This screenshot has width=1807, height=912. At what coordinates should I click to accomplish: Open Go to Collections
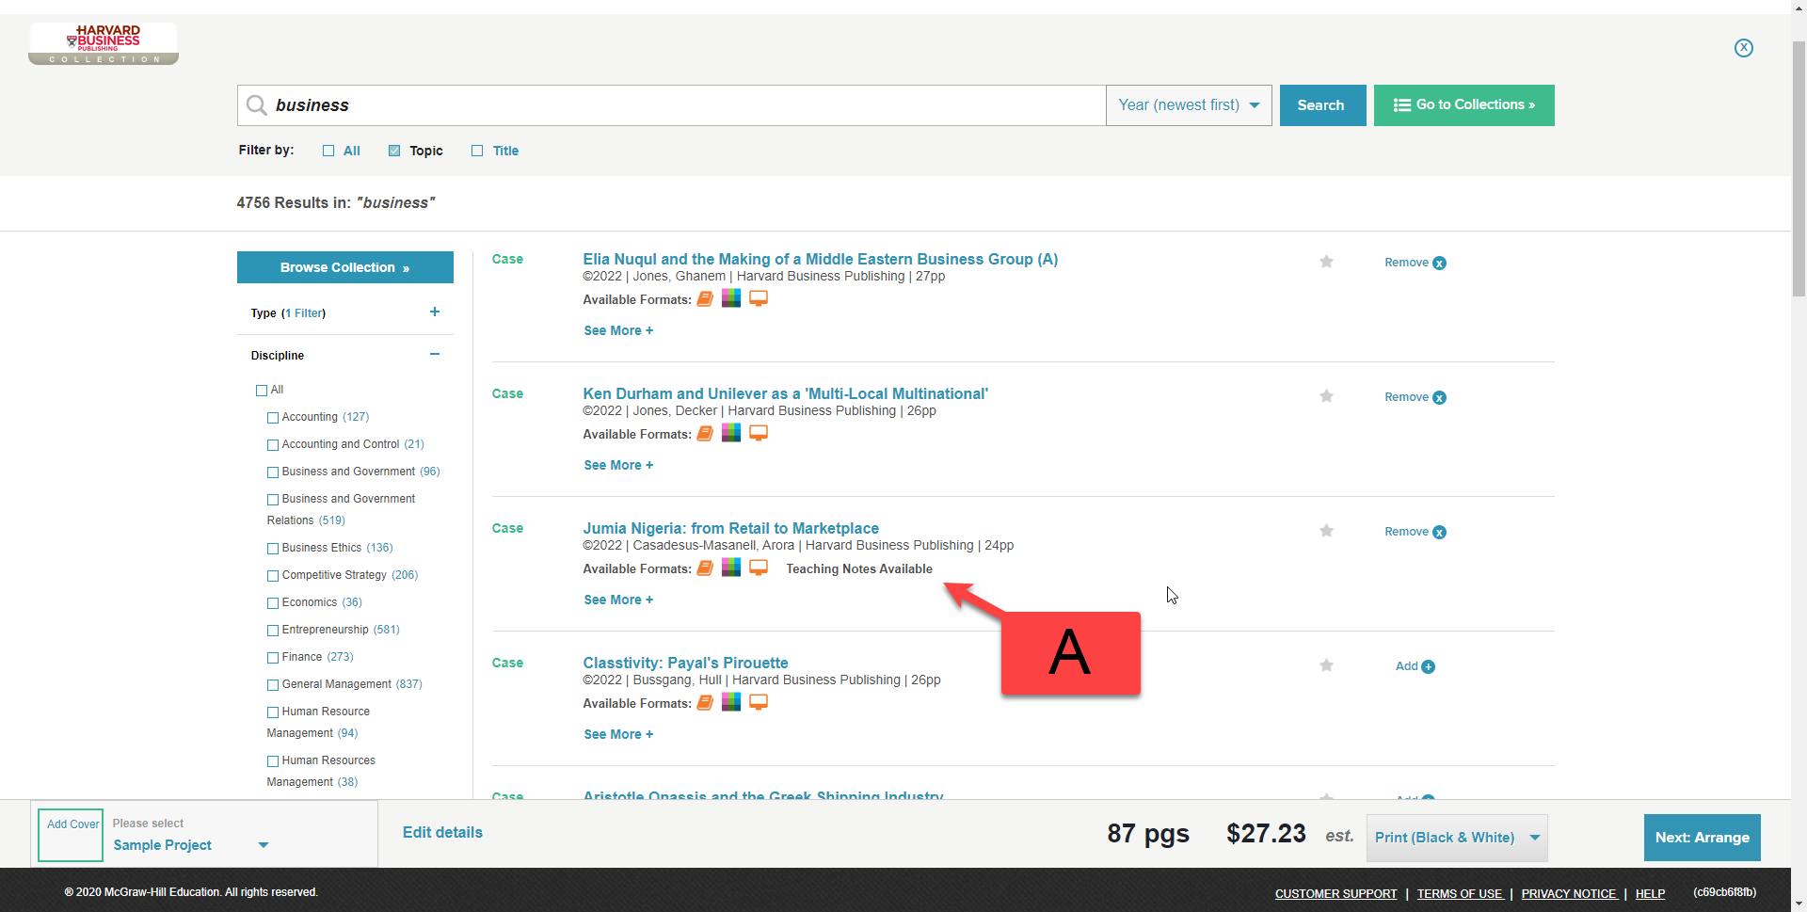1463,105
